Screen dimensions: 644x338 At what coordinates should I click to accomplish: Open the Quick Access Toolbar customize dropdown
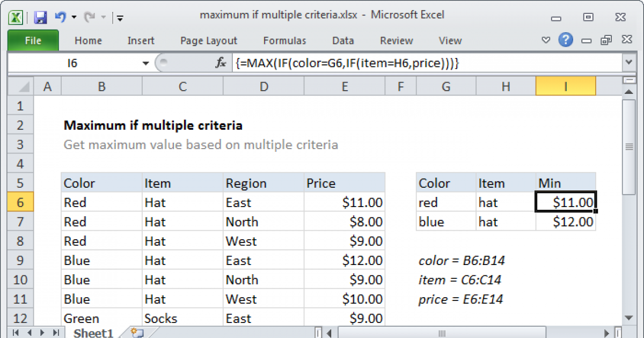[119, 18]
